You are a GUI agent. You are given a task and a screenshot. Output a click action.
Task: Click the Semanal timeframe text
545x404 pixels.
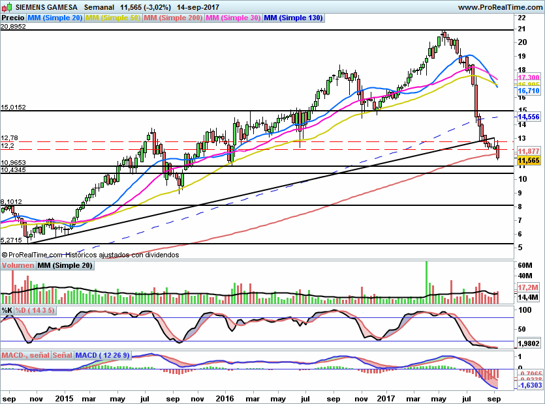point(99,7)
